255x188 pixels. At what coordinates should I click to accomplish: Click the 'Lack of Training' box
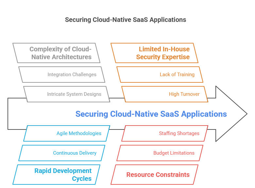tap(160, 75)
